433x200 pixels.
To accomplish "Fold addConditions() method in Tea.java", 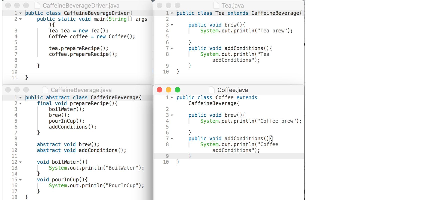I will 172,48.
